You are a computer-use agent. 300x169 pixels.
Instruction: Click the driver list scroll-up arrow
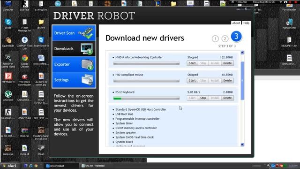coord(242,53)
